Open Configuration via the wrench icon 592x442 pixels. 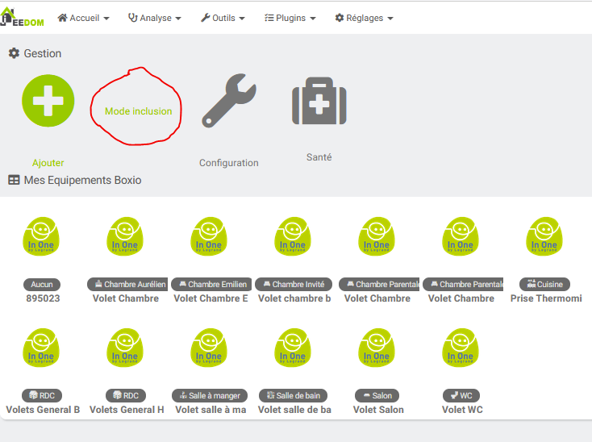pyautogui.click(x=229, y=100)
